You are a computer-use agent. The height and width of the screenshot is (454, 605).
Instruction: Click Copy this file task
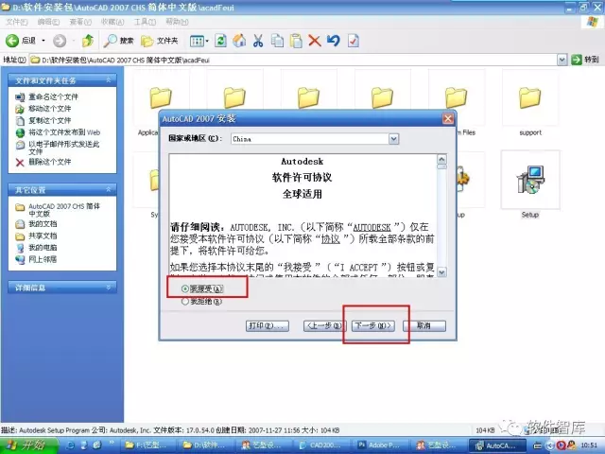tap(50, 120)
